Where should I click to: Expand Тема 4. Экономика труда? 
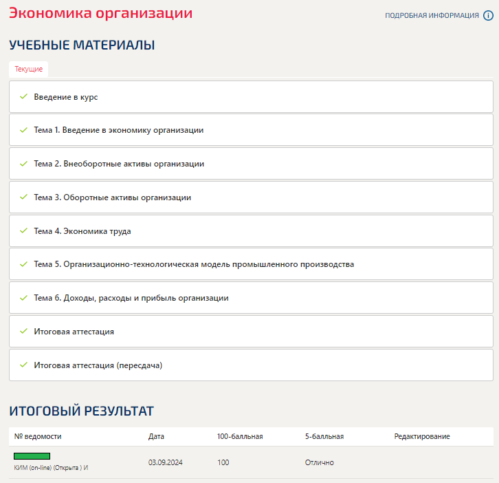[251, 231]
